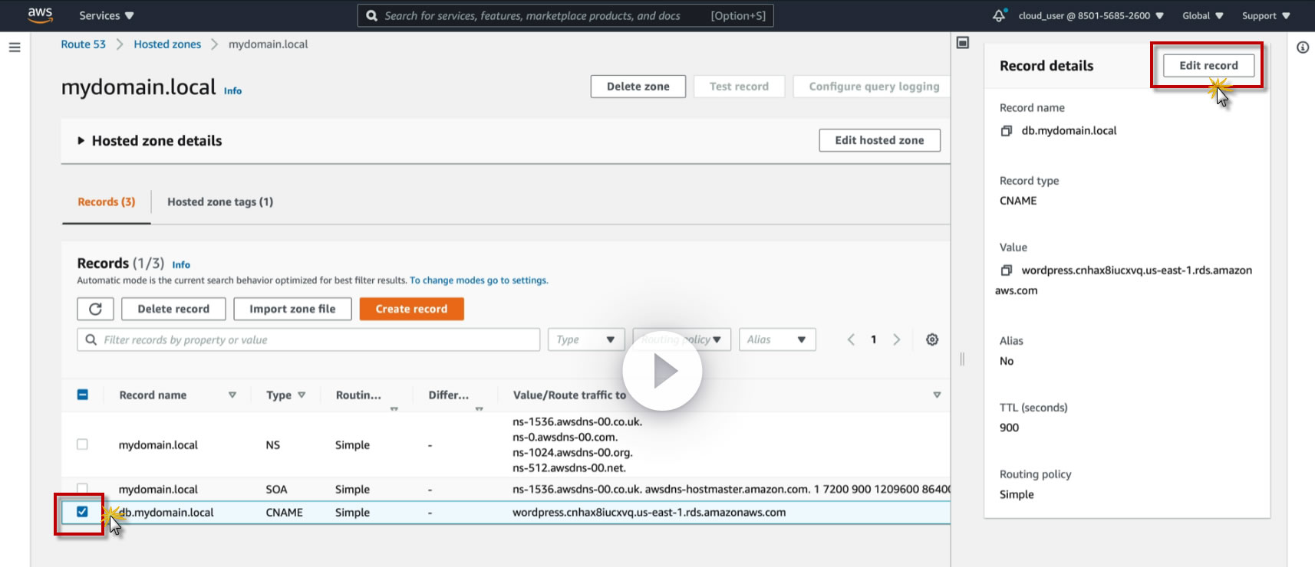Click the Routing policy column header
1315x567 pixels.
(x=358, y=395)
